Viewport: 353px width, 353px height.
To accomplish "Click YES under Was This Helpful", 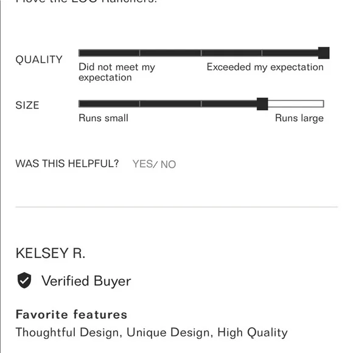I will click(x=142, y=164).
